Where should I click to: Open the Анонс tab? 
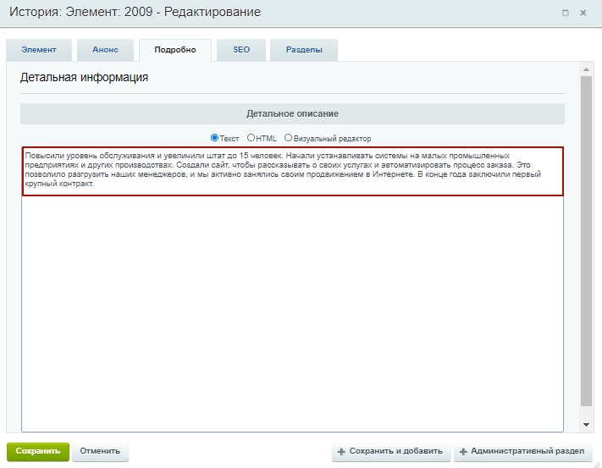tap(105, 50)
